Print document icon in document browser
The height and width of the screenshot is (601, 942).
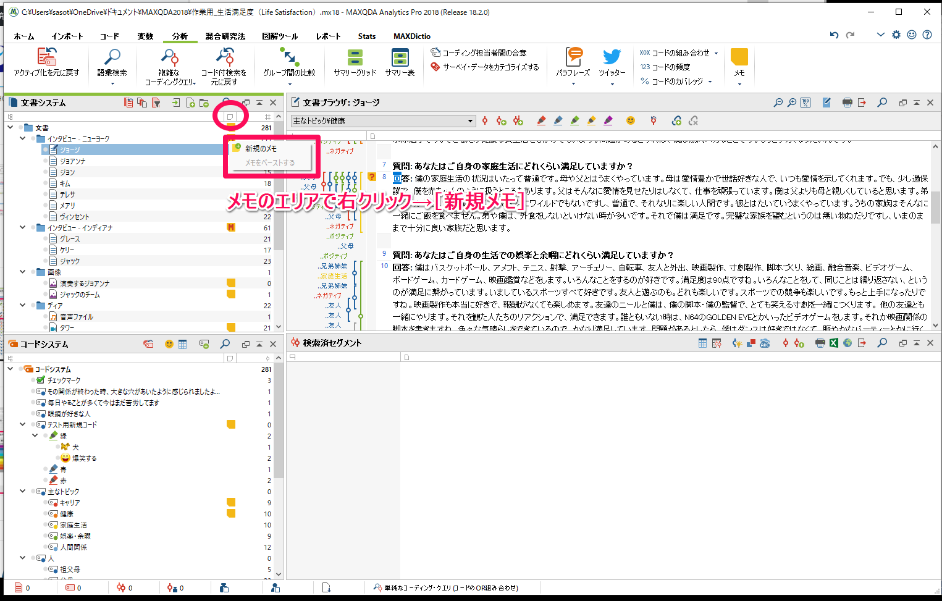(x=847, y=103)
